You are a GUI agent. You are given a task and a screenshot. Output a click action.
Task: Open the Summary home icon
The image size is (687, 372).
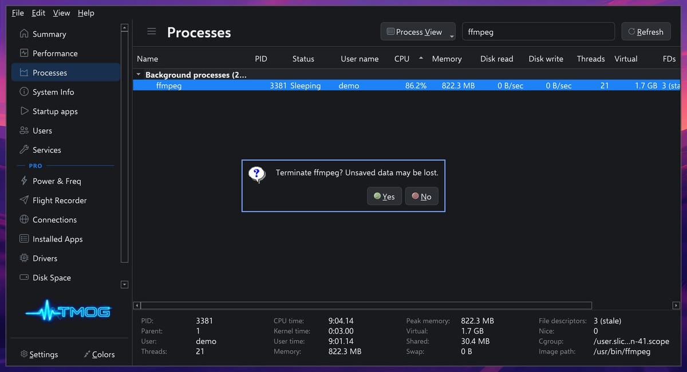click(23, 34)
